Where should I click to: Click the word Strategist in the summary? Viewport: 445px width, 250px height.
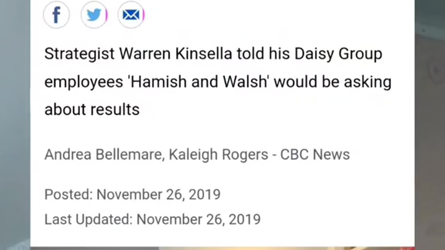[79, 54]
